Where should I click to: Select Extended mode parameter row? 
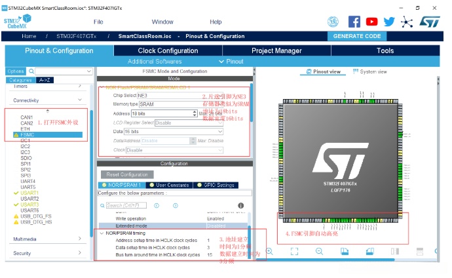click(x=173, y=226)
